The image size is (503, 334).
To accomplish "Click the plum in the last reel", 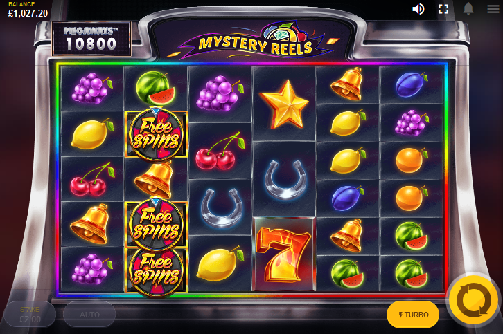I will (412, 84).
